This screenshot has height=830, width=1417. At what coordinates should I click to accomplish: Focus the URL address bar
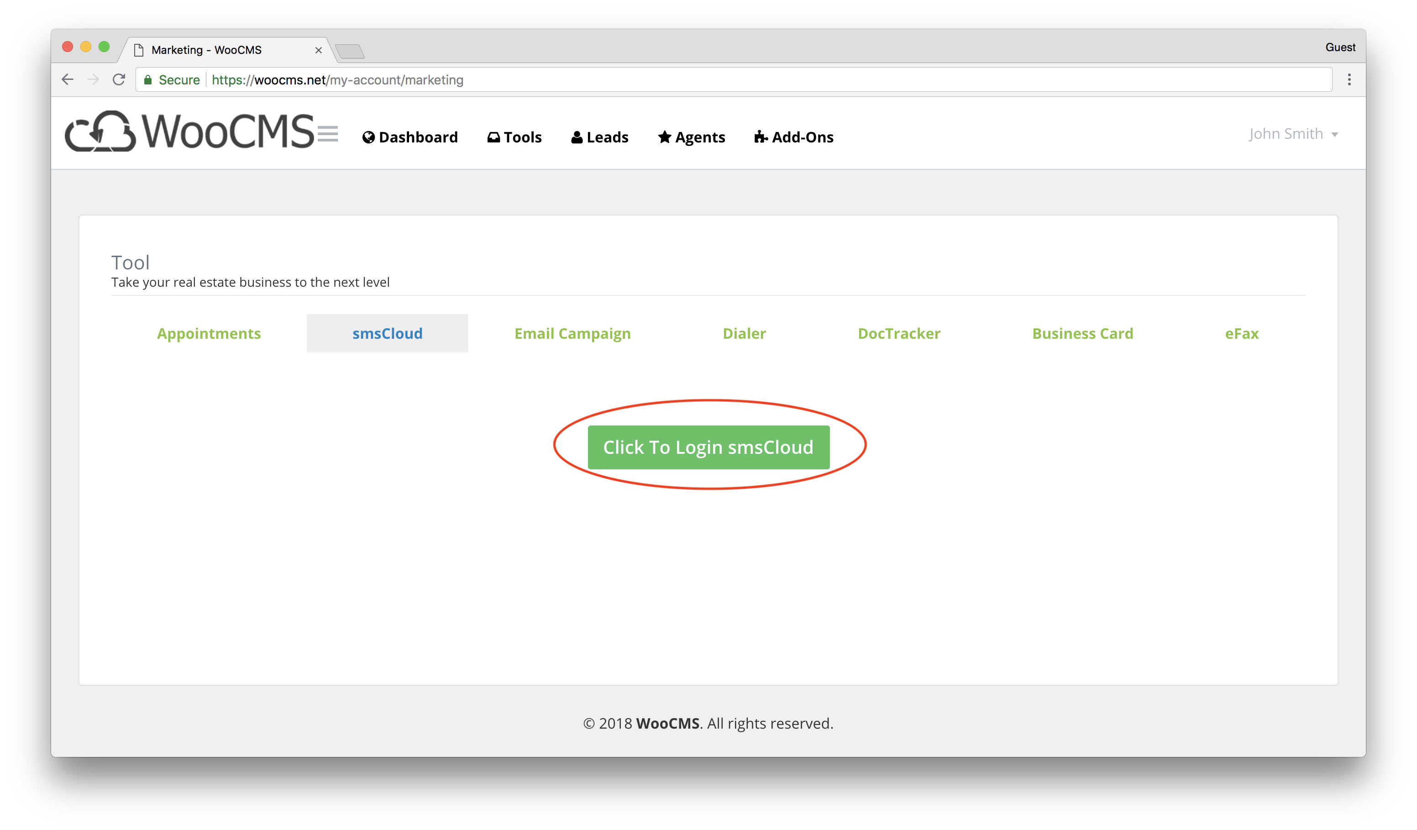733,80
